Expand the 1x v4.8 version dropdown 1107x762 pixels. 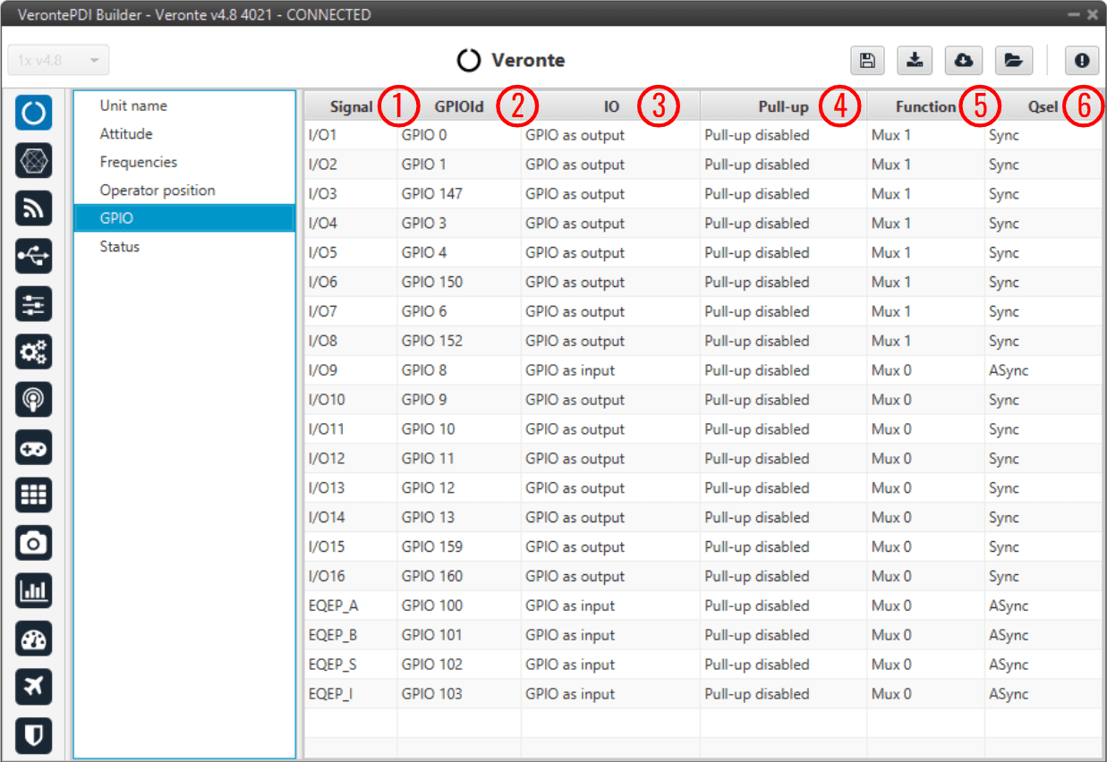pos(58,60)
